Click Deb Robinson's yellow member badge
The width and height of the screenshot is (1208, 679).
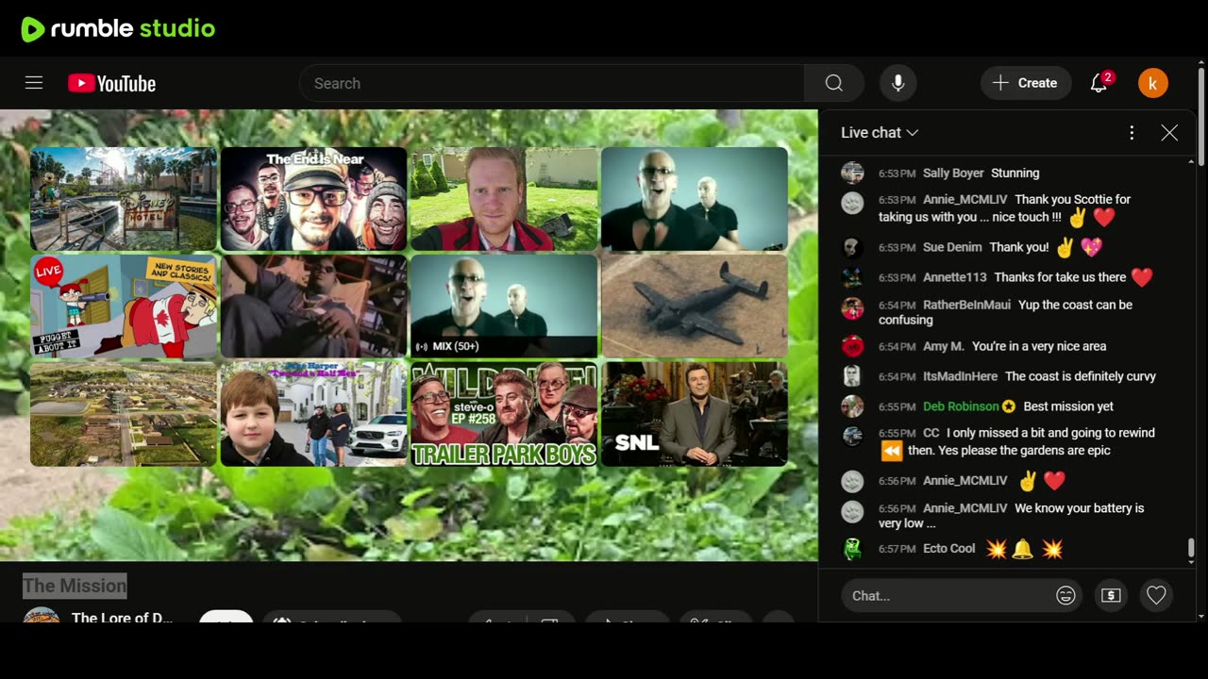click(1009, 406)
